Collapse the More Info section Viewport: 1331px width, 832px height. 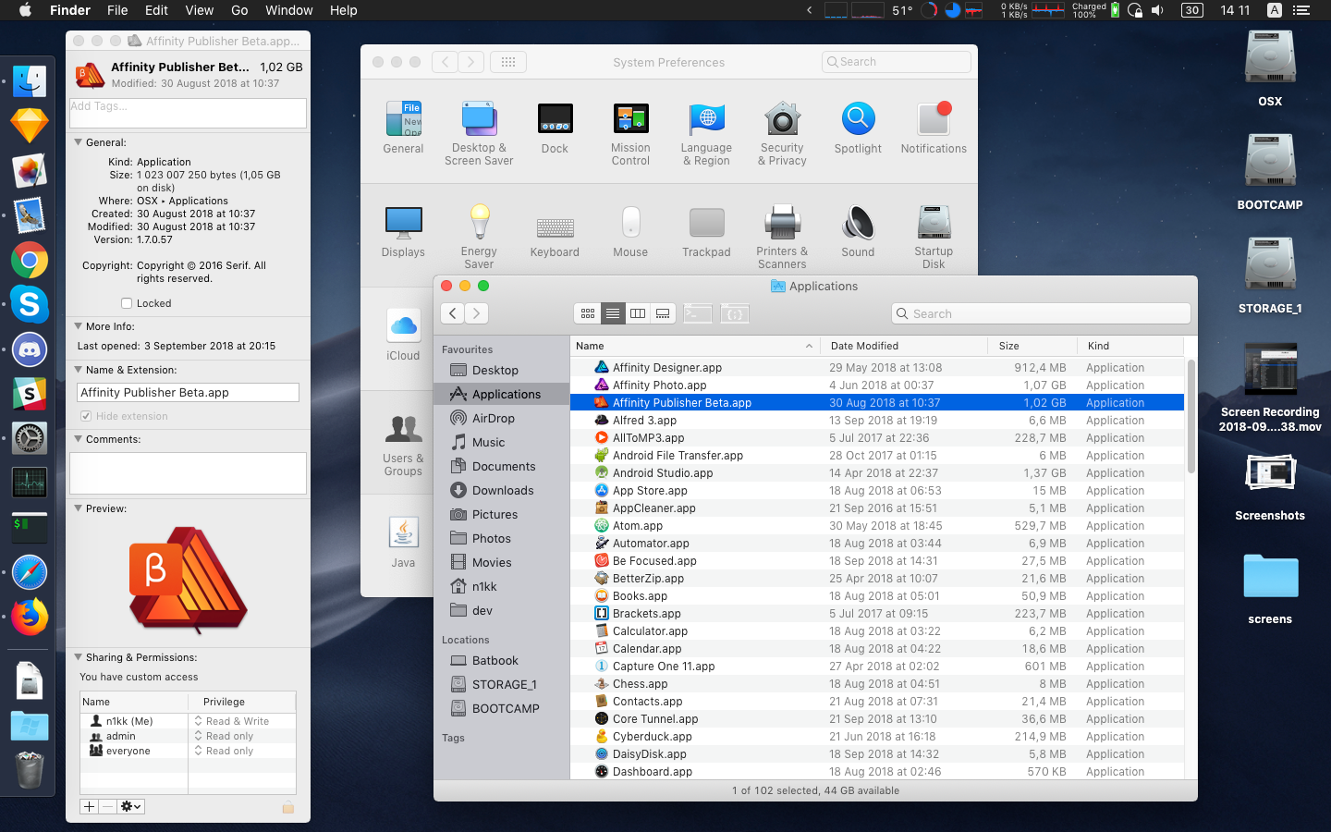point(79,326)
